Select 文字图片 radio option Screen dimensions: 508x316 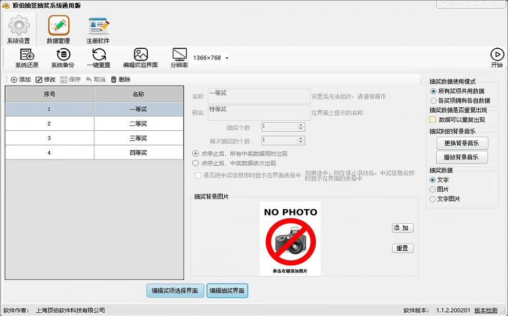pos(433,199)
